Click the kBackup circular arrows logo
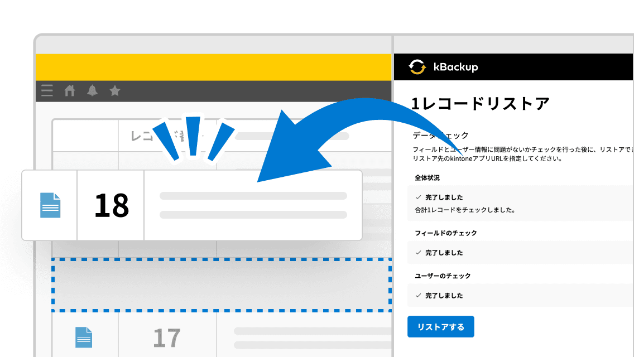This screenshot has width=634, height=357. (416, 67)
